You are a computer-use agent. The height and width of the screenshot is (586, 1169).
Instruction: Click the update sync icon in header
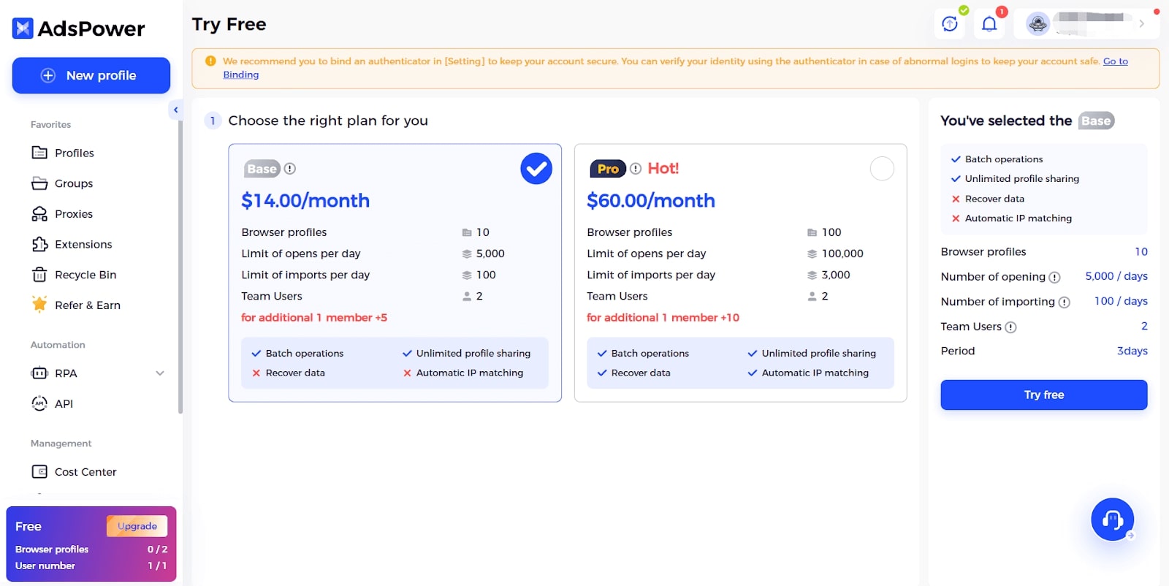(x=950, y=24)
